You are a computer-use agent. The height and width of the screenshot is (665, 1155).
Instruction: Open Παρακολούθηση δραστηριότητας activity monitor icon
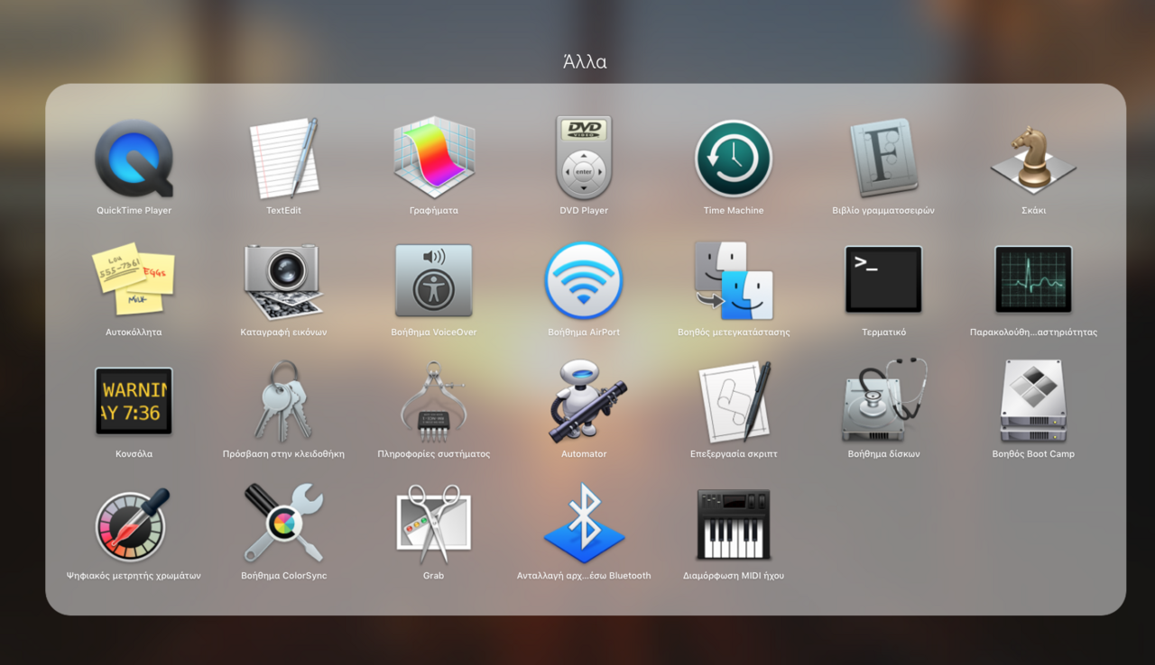(x=1033, y=279)
